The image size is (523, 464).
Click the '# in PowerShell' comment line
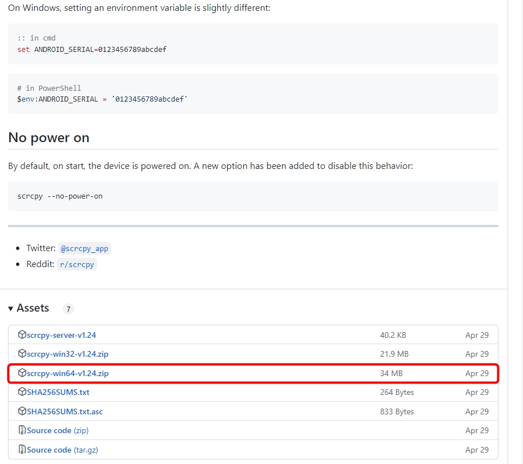(49, 88)
